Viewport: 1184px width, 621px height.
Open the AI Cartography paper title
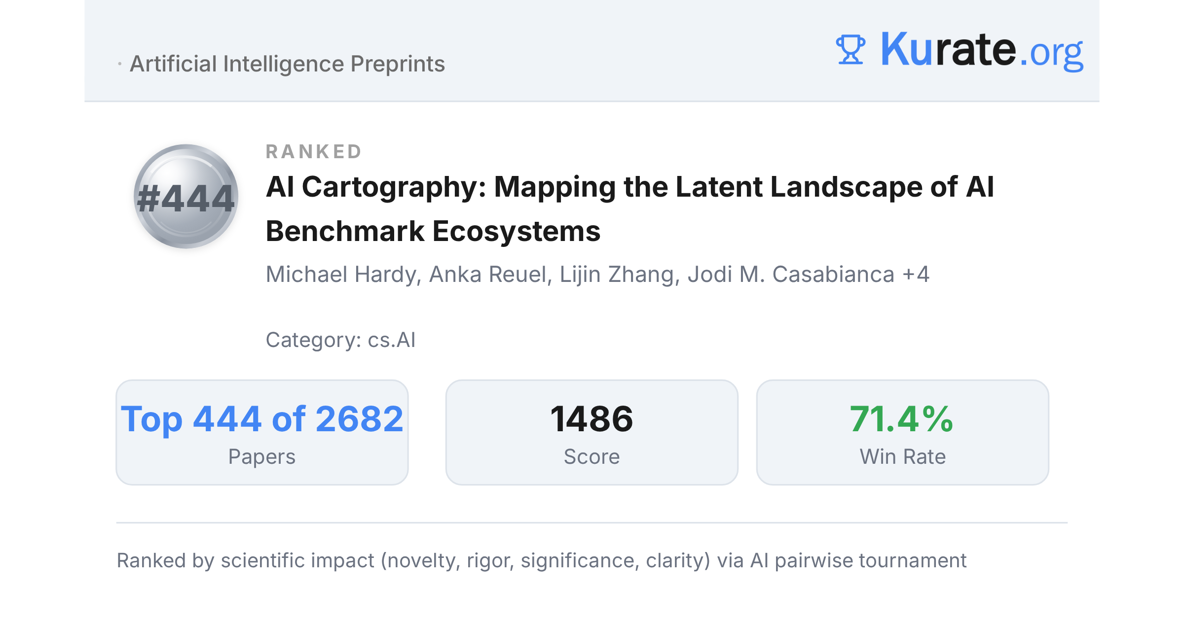pos(629,209)
